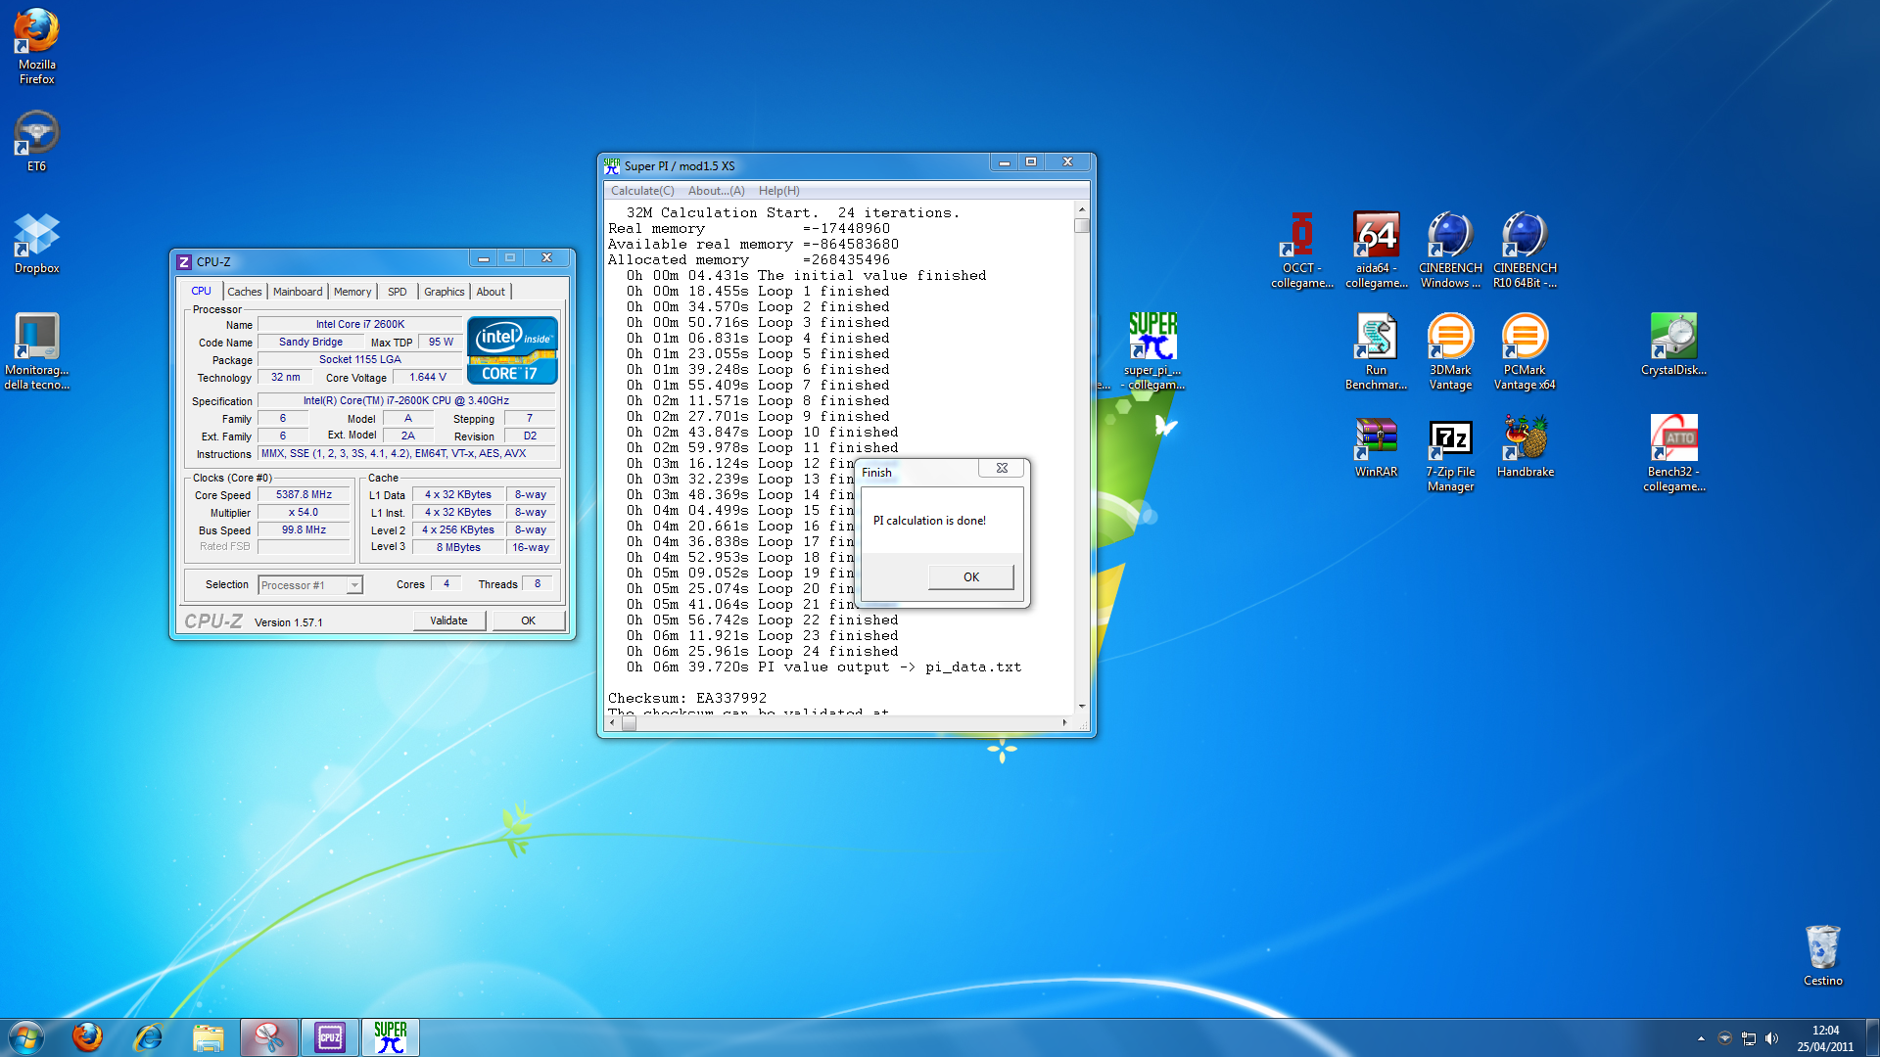Open the Processor #1 selection dropdown
Image resolution: width=1880 pixels, height=1057 pixels.
click(354, 585)
